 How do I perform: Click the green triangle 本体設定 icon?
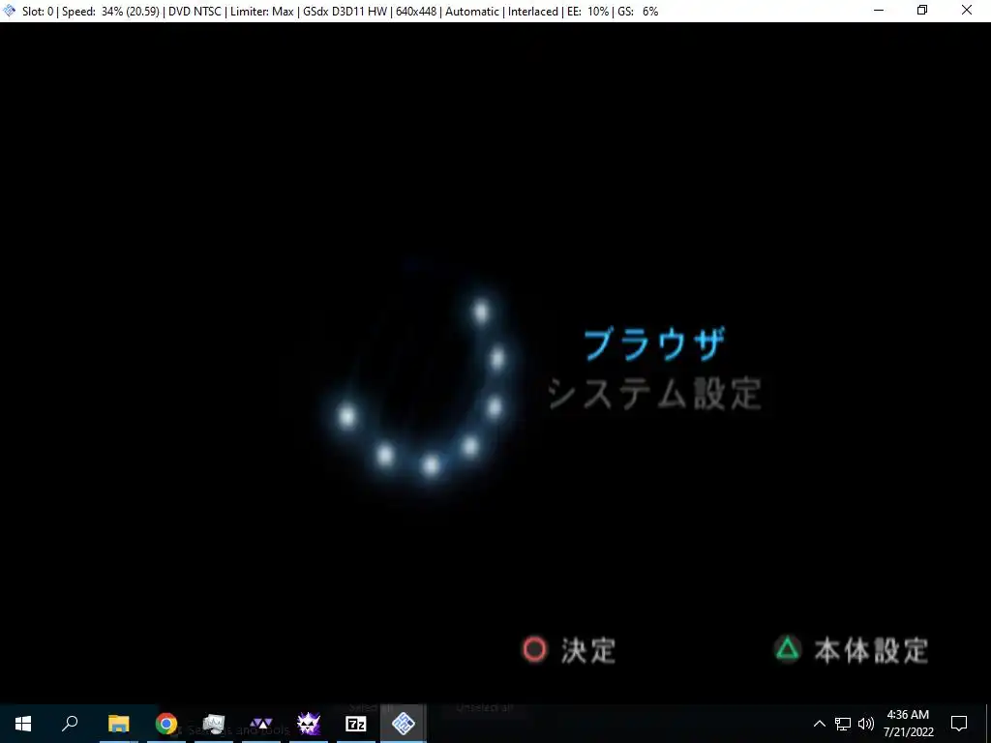[x=788, y=649]
